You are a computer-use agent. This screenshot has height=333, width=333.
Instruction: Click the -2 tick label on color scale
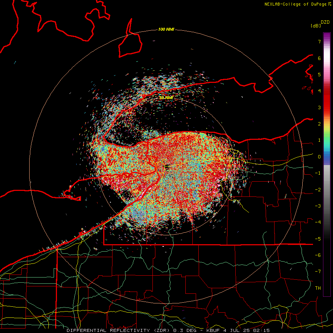318,190
